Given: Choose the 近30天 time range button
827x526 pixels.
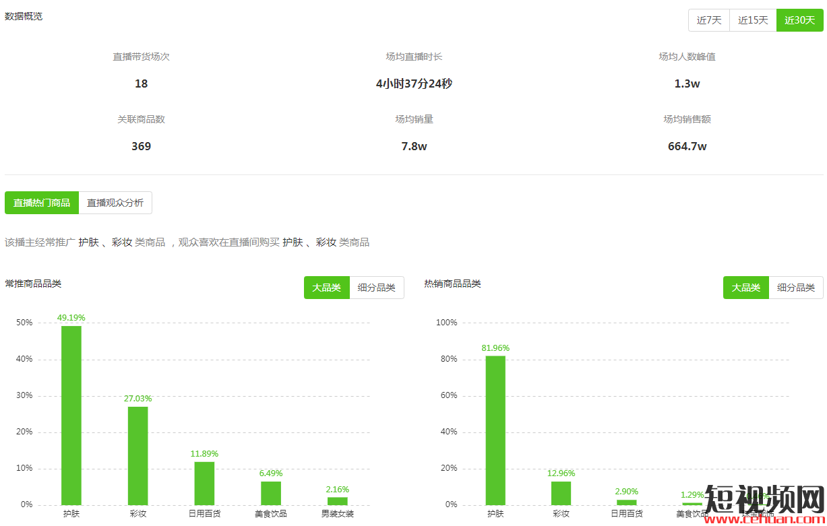Looking at the screenshot, I should (799, 20).
